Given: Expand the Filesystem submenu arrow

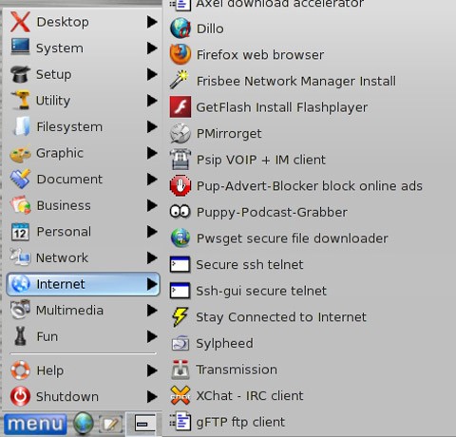Looking at the screenshot, I should (x=152, y=126).
